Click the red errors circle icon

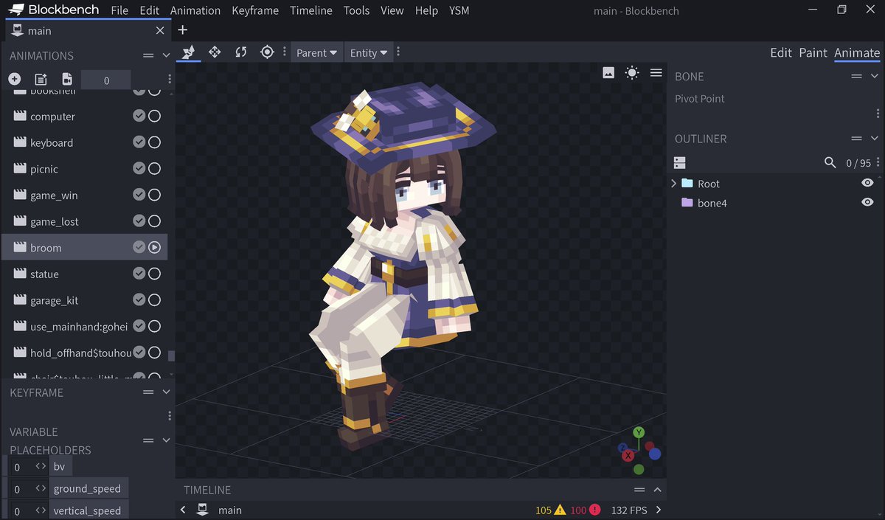[594, 510]
